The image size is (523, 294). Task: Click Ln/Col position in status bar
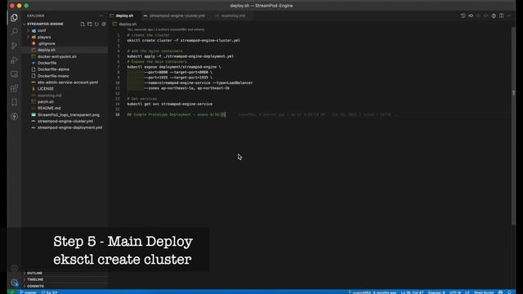pyautogui.click(x=412, y=292)
